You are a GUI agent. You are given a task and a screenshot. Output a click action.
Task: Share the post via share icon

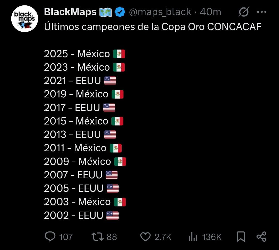pyautogui.click(x=261, y=237)
